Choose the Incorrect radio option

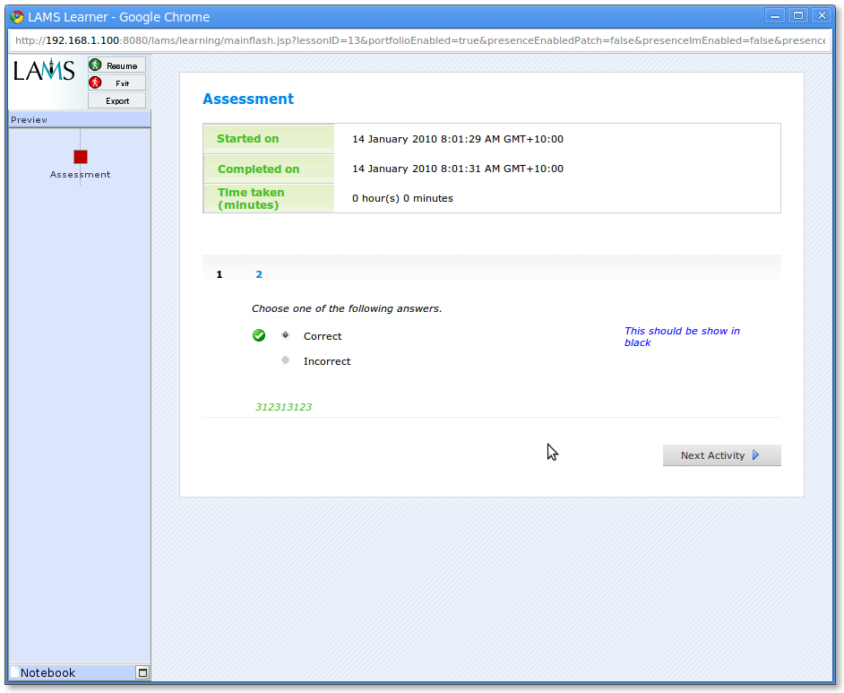click(x=286, y=360)
